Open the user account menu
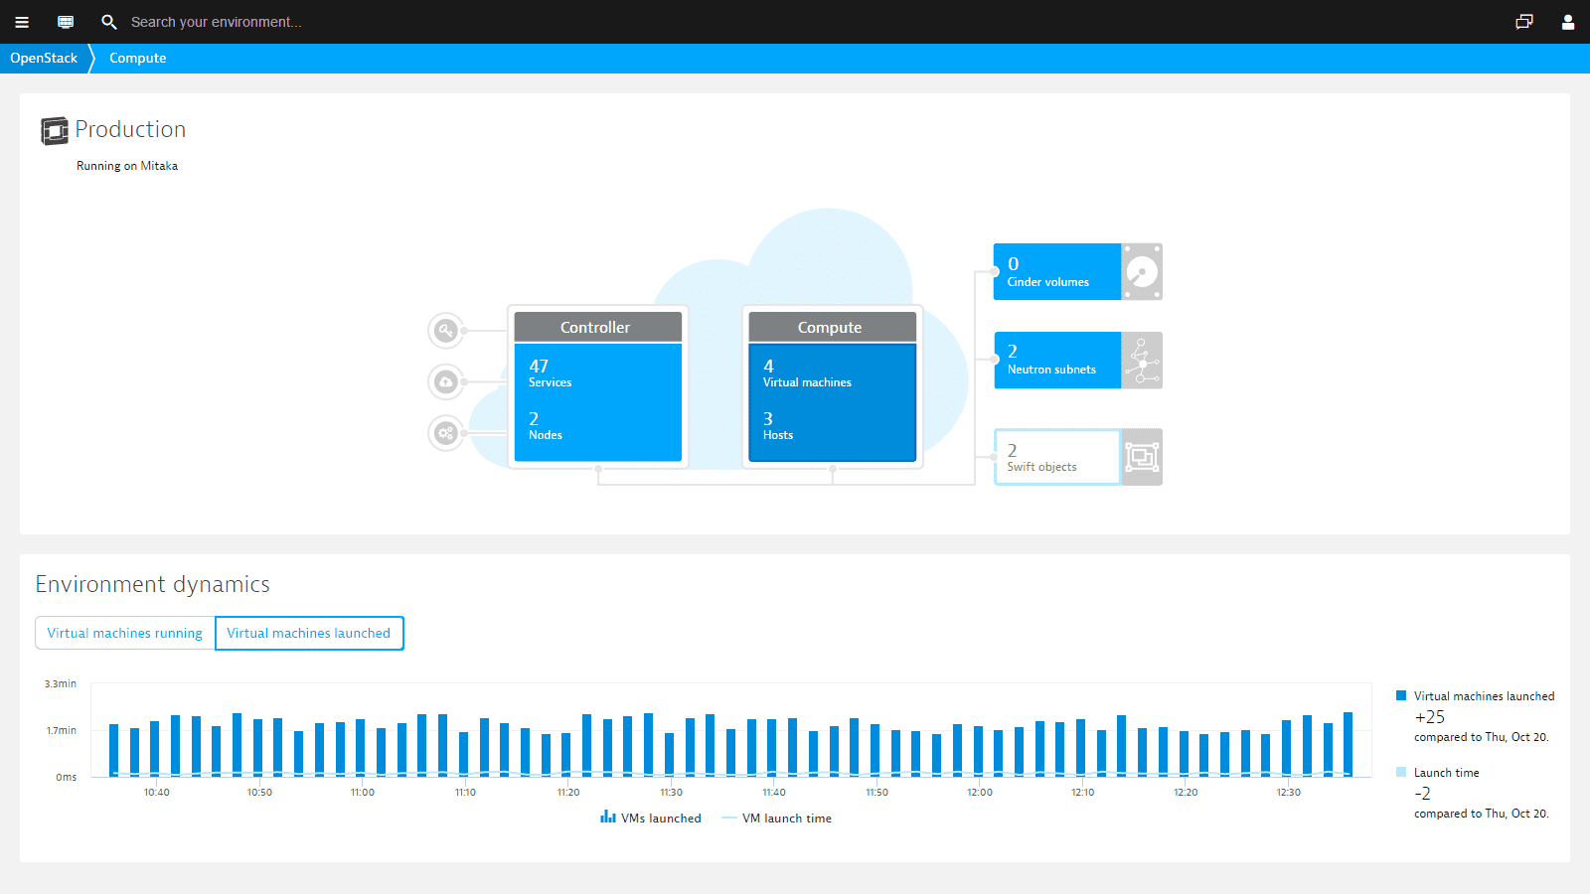This screenshot has width=1590, height=894. [1568, 22]
